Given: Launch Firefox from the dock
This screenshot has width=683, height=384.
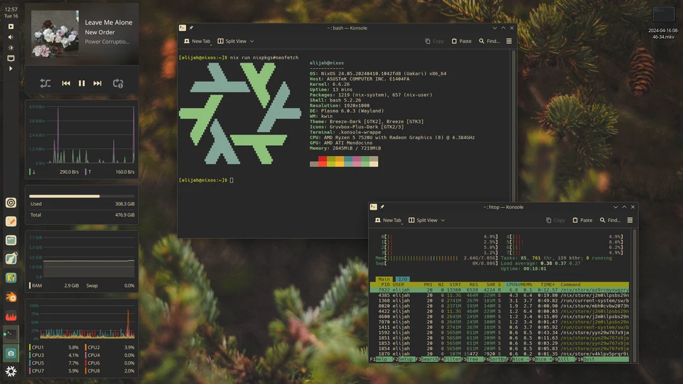Looking at the screenshot, I should (11, 315).
